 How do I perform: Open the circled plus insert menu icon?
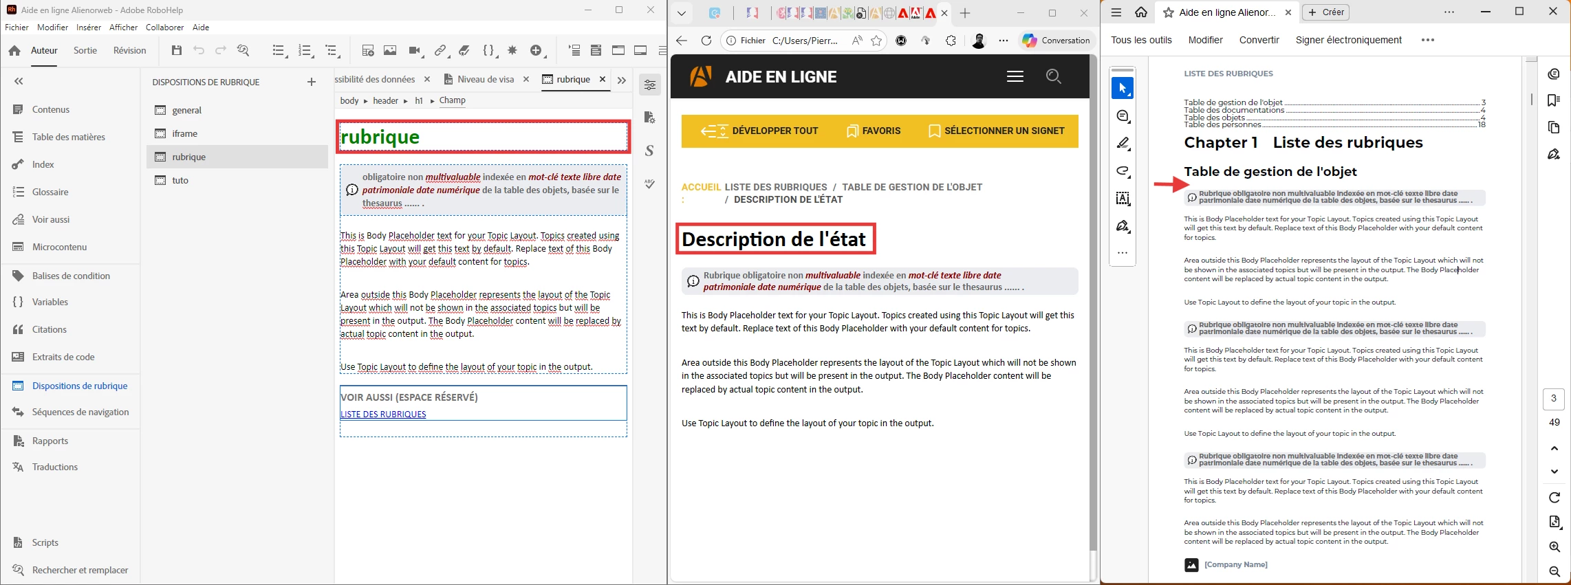[x=538, y=50]
